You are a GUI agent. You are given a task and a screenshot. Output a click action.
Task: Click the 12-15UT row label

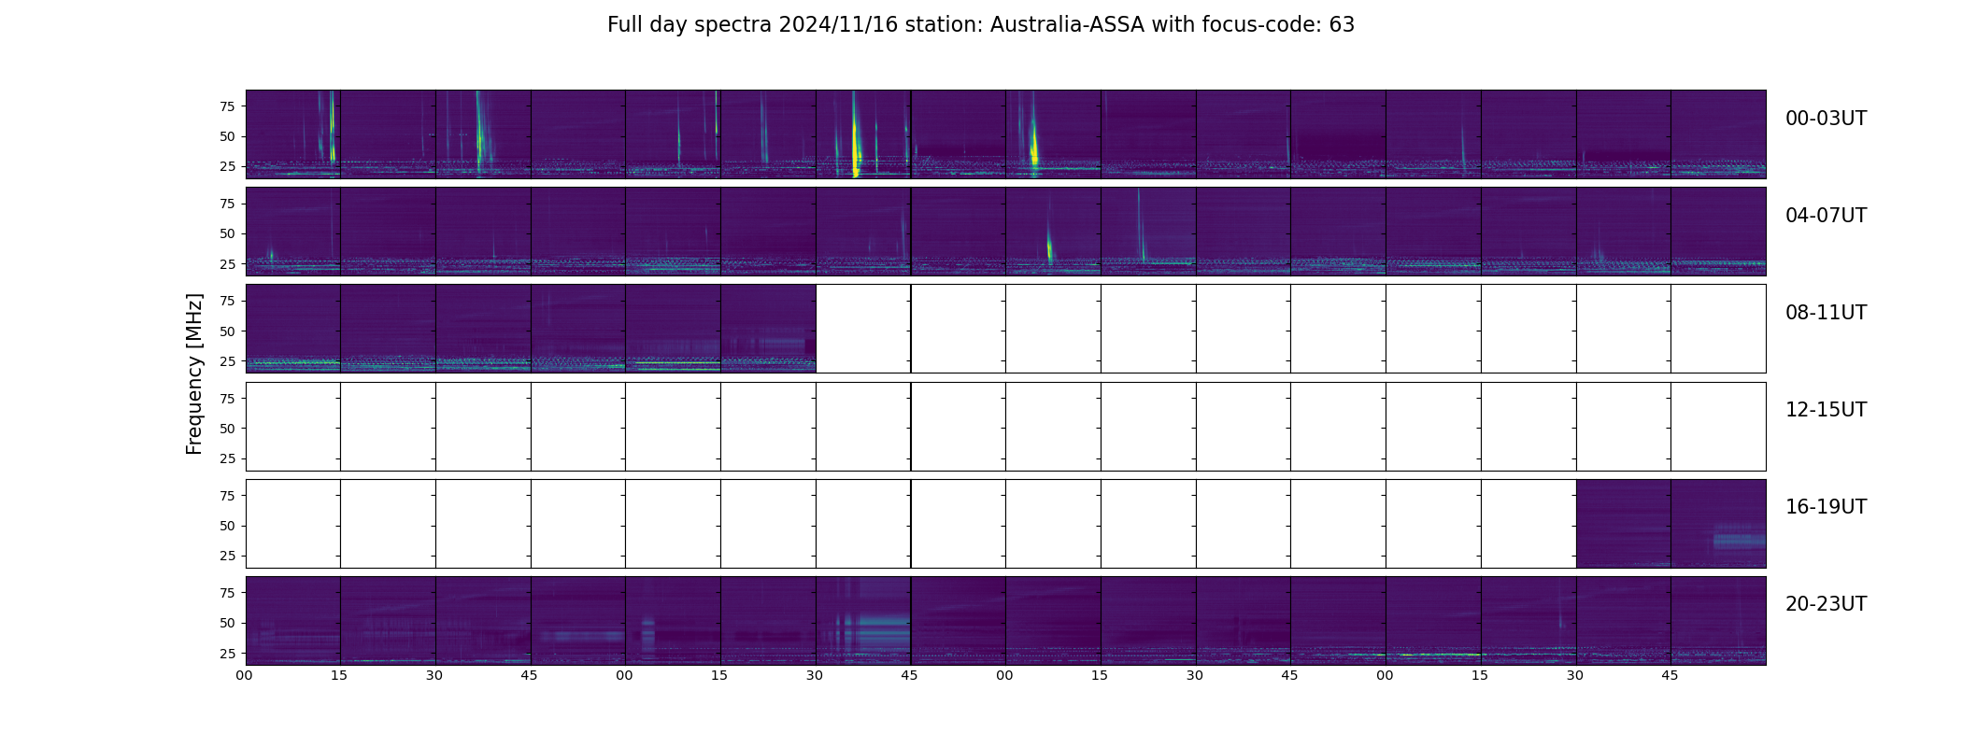pyautogui.click(x=1826, y=410)
